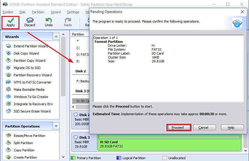Click the Help button in dialog
Image resolution: width=249 pixels, height=161 pixels.
click(x=232, y=128)
